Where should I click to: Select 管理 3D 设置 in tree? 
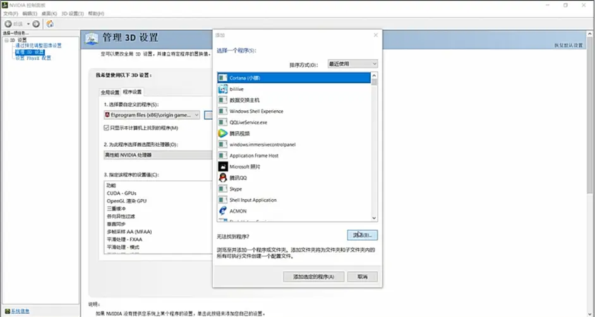30,52
